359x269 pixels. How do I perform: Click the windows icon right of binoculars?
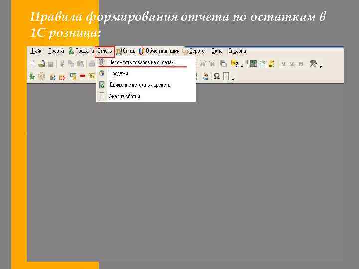(223, 64)
